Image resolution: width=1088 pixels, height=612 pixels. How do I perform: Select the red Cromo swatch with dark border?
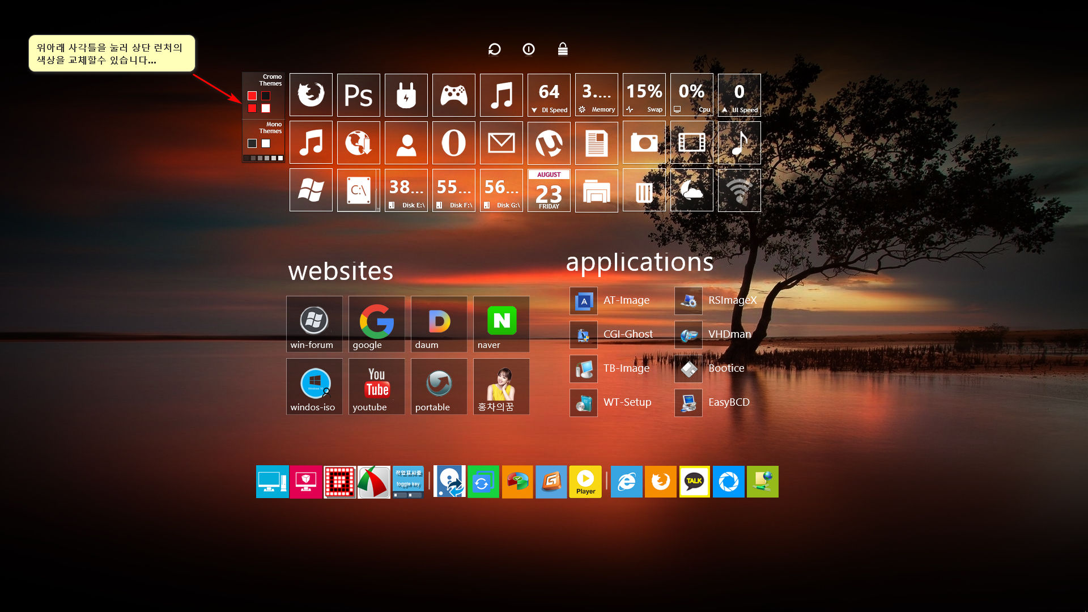[252, 108]
